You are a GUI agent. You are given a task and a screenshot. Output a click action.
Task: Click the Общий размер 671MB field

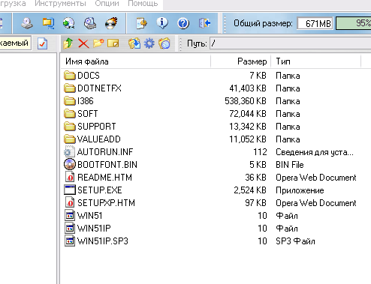315,23
